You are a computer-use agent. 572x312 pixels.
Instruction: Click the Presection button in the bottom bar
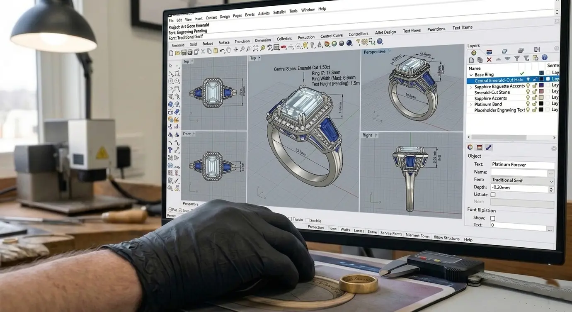click(316, 227)
